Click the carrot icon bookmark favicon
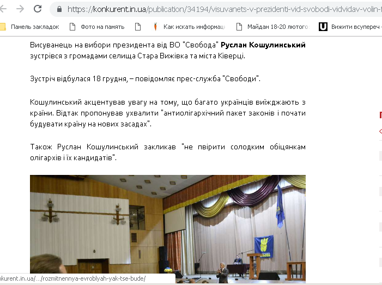 click(155, 27)
